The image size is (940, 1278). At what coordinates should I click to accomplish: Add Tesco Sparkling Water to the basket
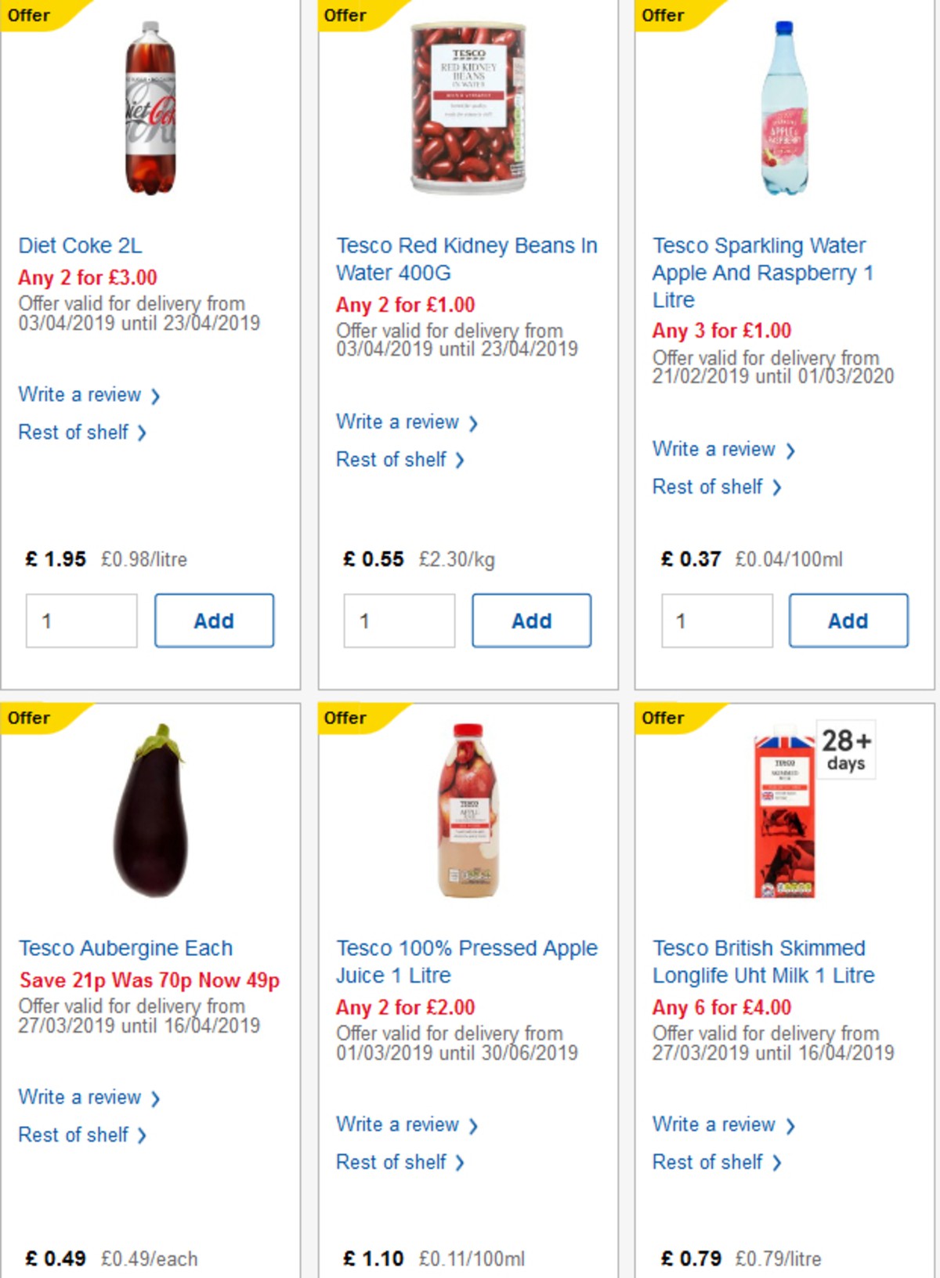848,620
